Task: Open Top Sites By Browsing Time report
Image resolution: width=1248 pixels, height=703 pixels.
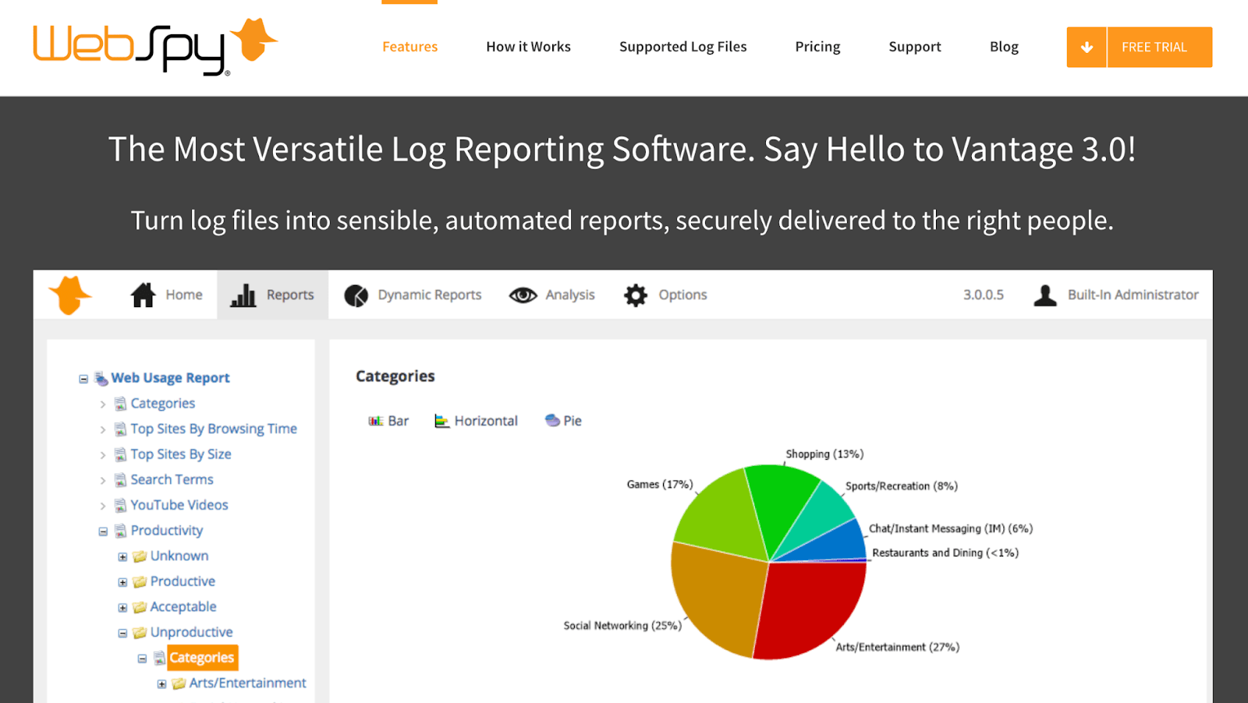Action: click(214, 429)
